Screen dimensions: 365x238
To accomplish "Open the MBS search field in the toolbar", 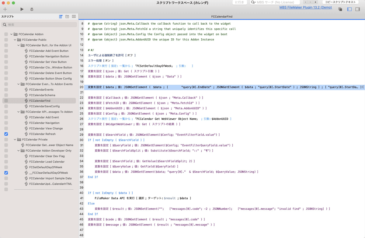I will point(275,2).
